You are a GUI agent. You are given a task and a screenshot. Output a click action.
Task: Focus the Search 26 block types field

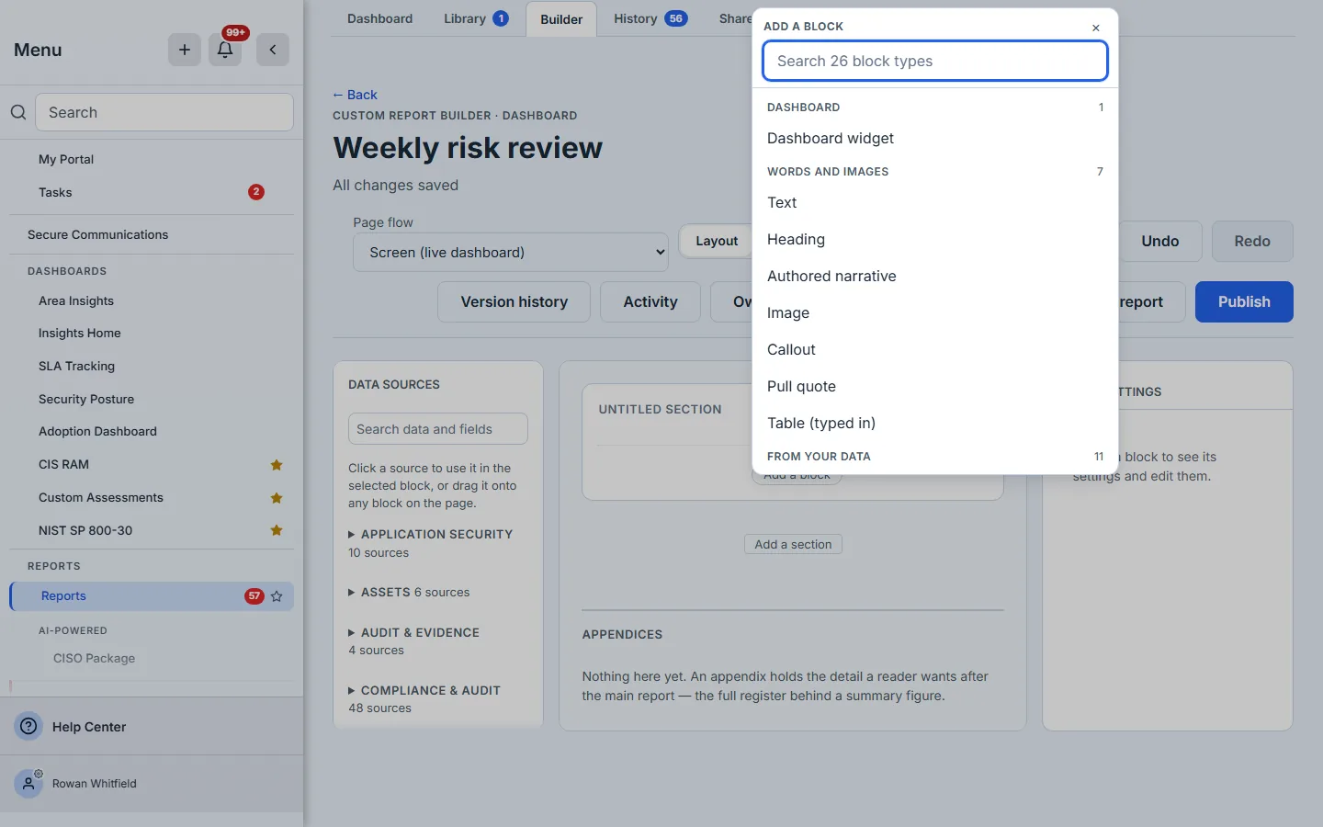[x=935, y=62]
